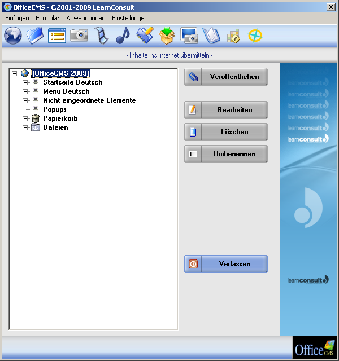Select the brush cleanup toolbar icon
339x361 pixels.
click(145, 35)
